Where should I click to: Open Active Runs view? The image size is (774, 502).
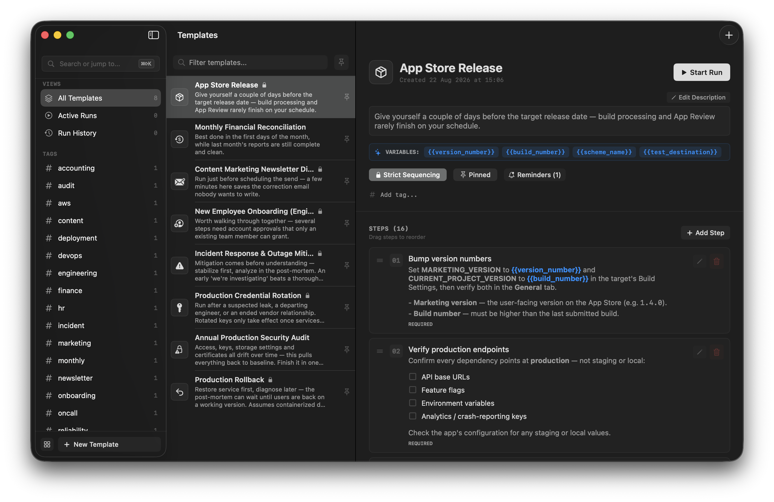click(100, 115)
